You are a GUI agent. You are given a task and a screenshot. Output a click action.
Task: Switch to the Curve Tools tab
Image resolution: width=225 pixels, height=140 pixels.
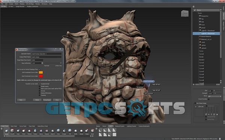(x=23, y=126)
